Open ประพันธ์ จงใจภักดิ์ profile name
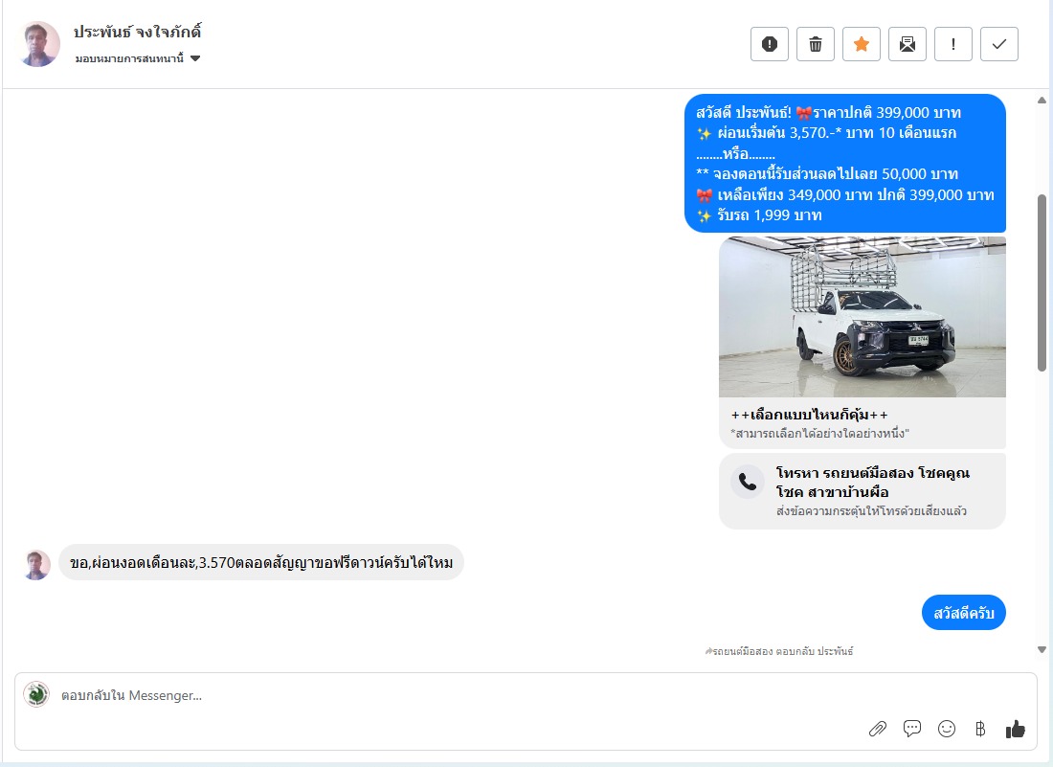The width and height of the screenshot is (1053, 767). (137, 33)
